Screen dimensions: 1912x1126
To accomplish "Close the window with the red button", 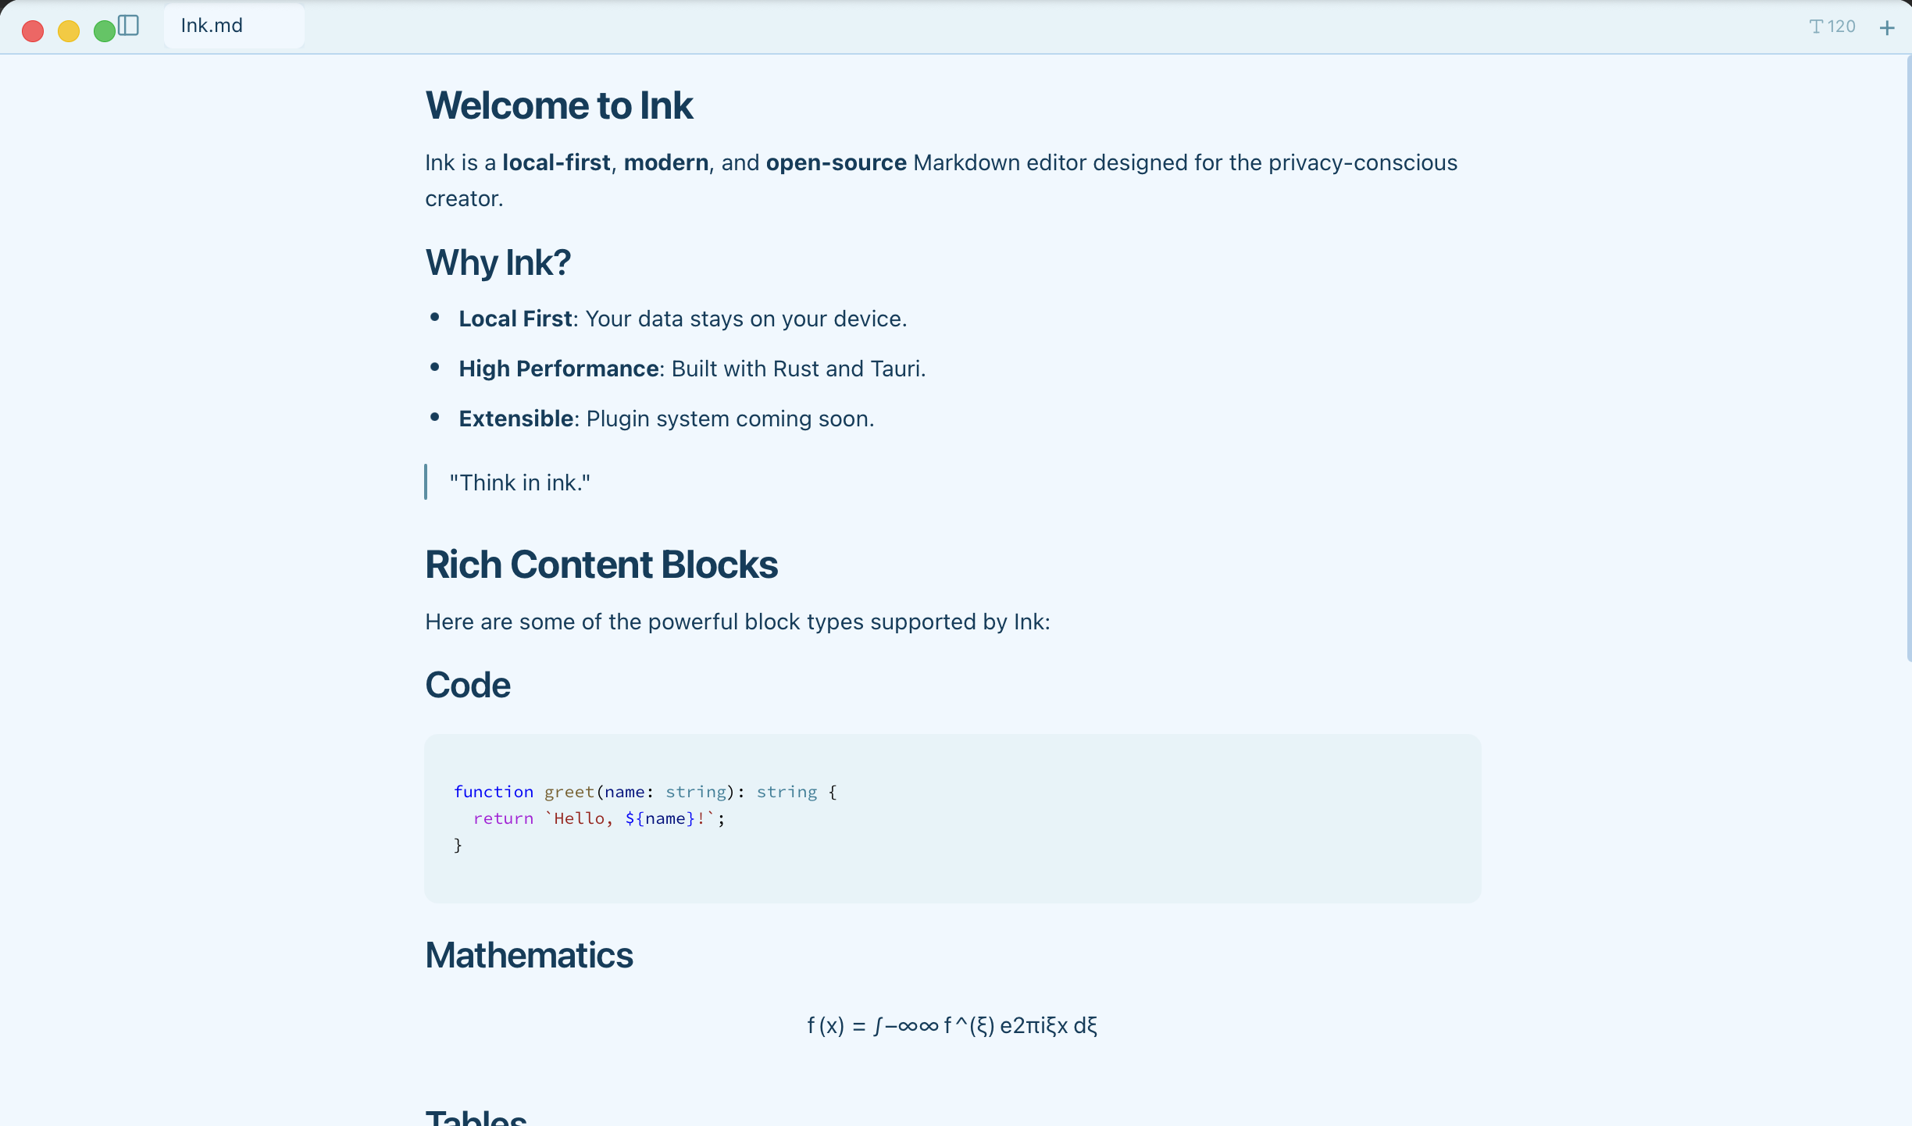I will click(33, 31).
